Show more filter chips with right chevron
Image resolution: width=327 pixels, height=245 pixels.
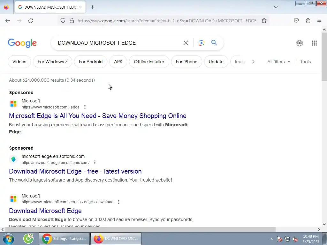pyautogui.click(x=253, y=62)
